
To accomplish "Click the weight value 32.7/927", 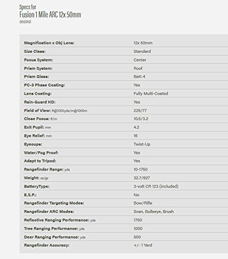I will point(142,178).
